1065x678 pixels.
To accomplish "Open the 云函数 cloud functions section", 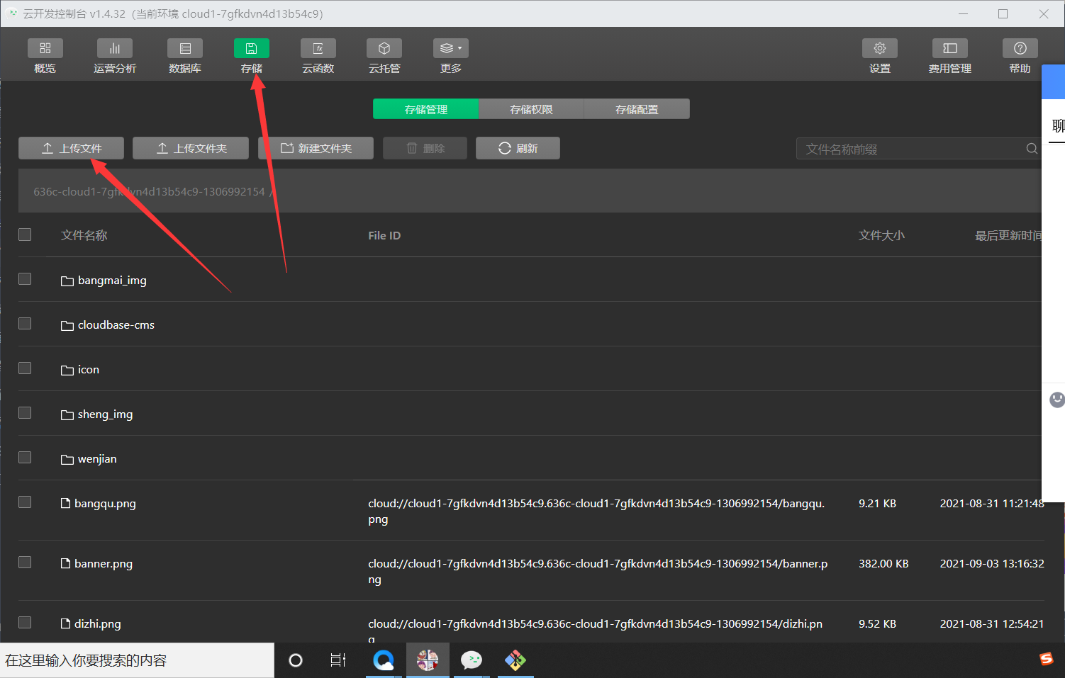I will (x=318, y=56).
